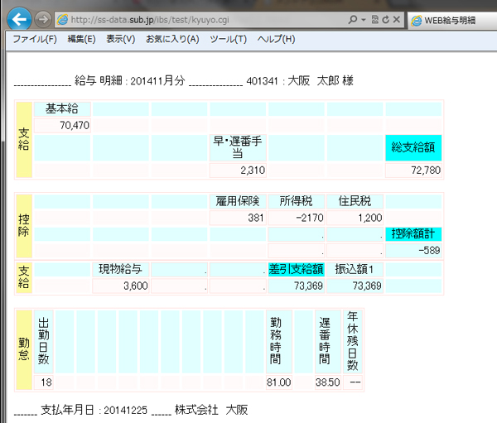Image resolution: width=497 pixels, height=423 pixels.
Task: Open the 編集(E) menu
Action: [81, 39]
